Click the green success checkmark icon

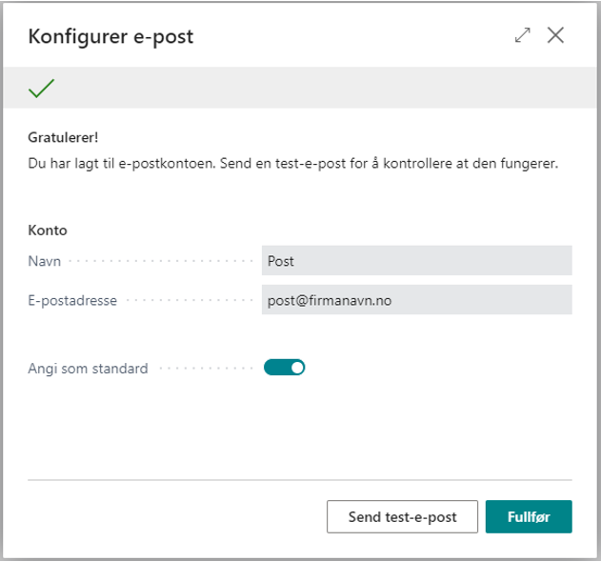click(x=41, y=89)
